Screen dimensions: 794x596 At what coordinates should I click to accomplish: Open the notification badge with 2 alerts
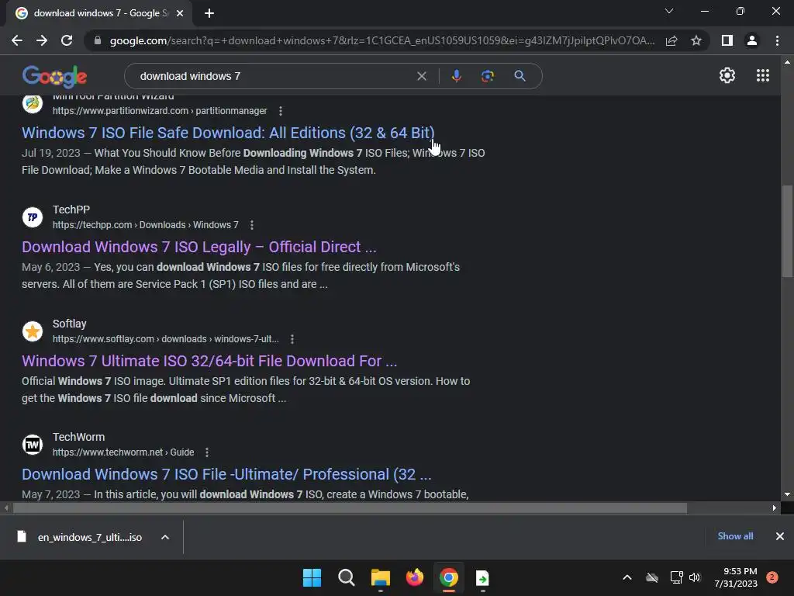pos(772,577)
